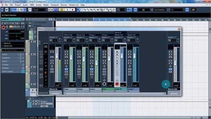Click the Drums channel volume fader handle

[x=96, y=63]
